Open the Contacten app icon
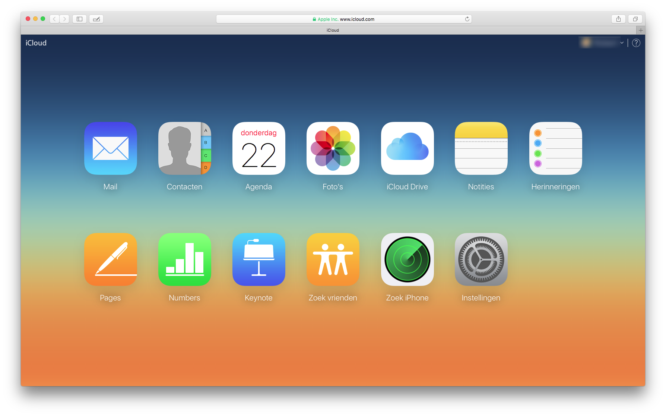 pyautogui.click(x=185, y=148)
